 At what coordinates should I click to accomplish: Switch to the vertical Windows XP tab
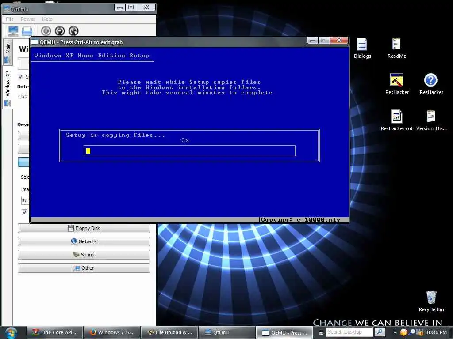pos(8,88)
